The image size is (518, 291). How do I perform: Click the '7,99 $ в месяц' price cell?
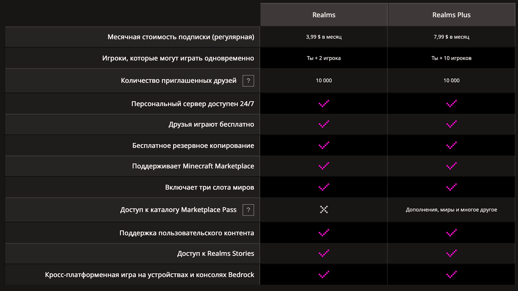tap(451, 37)
